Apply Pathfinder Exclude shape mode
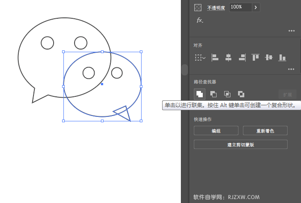 241,94
